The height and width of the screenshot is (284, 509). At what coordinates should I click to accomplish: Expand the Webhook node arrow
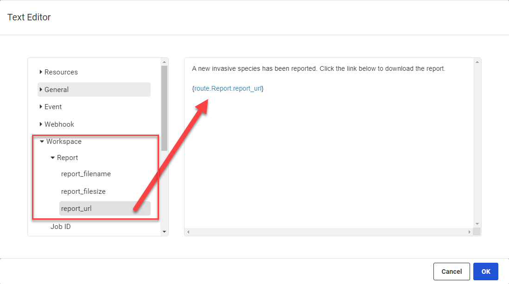(41, 124)
